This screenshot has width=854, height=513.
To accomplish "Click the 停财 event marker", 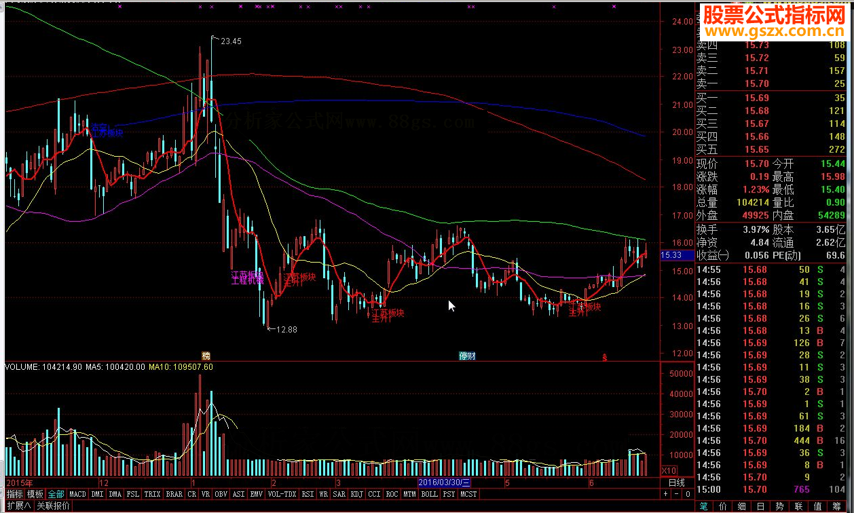I will pyautogui.click(x=467, y=356).
